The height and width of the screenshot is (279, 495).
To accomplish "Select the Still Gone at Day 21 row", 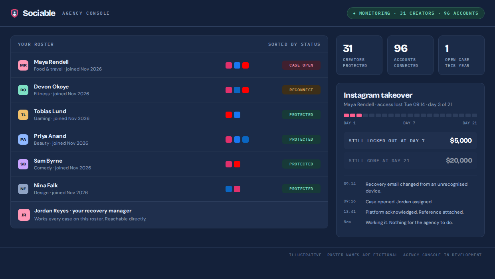I will (410, 161).
